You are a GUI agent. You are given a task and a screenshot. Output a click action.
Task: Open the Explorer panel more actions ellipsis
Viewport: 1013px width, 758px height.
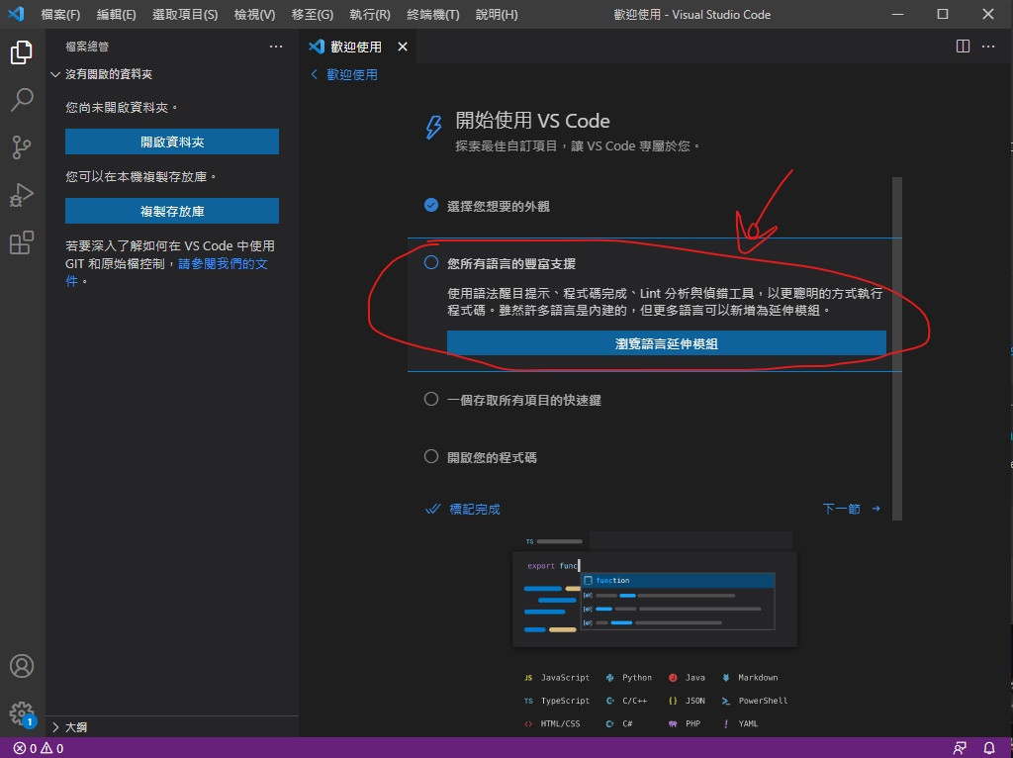click(276, 47)
